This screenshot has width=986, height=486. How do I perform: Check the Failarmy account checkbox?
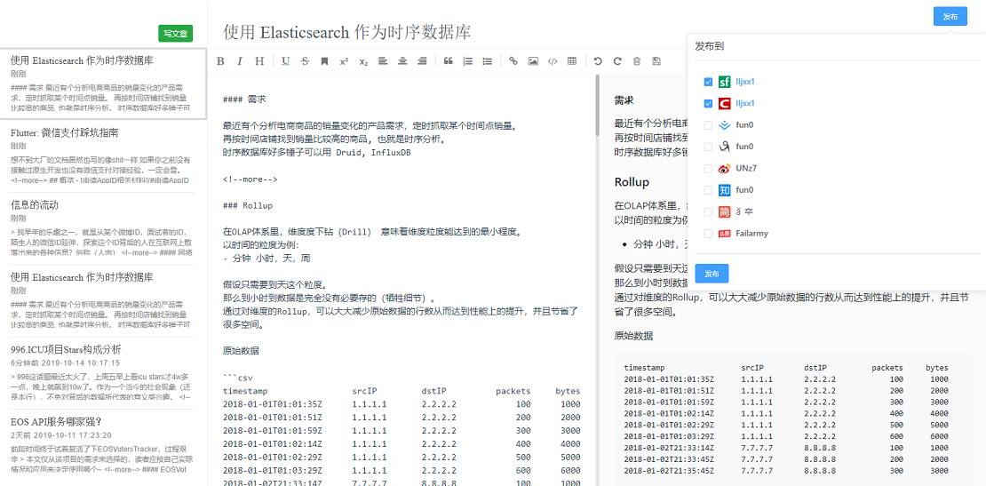point(708,234)
